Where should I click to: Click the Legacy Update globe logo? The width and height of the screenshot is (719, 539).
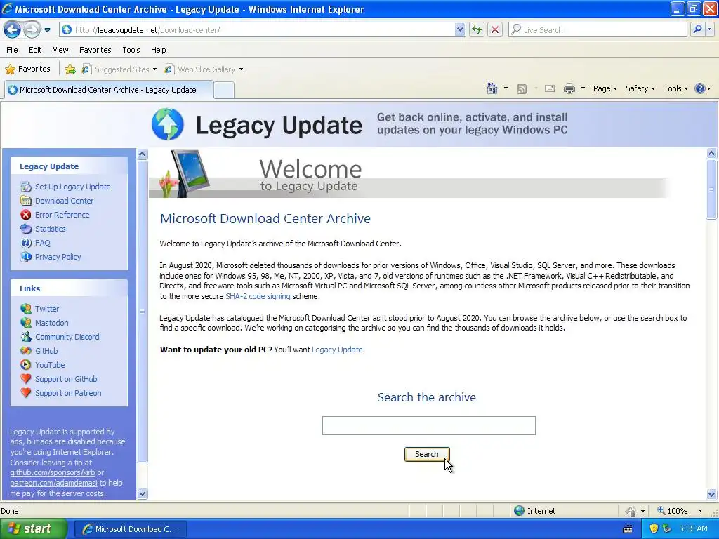pyautogui.click(x=168, y=124)
